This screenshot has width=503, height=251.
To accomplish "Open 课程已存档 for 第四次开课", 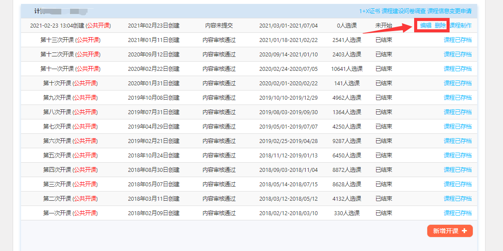I will pyautogui.click(x=458, y=170).
